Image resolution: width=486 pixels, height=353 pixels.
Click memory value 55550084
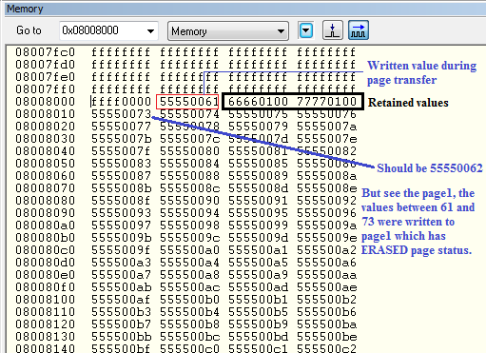(189, 164)
